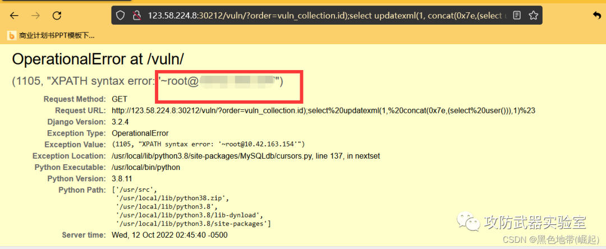Click the browser Forward arrow
Viewport: 606px width, 249px height.
[35, 16]
